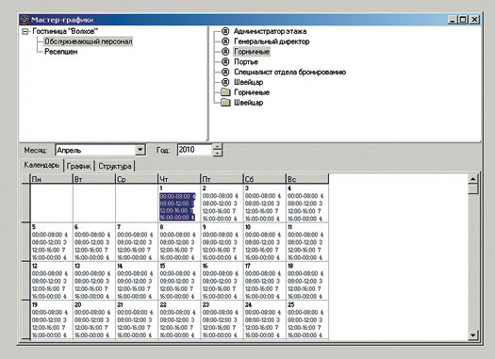Viewport: 495px width, 359px height.
Task: Open the Месяц dropdown arrow
Action: click(x=140, y=150)
